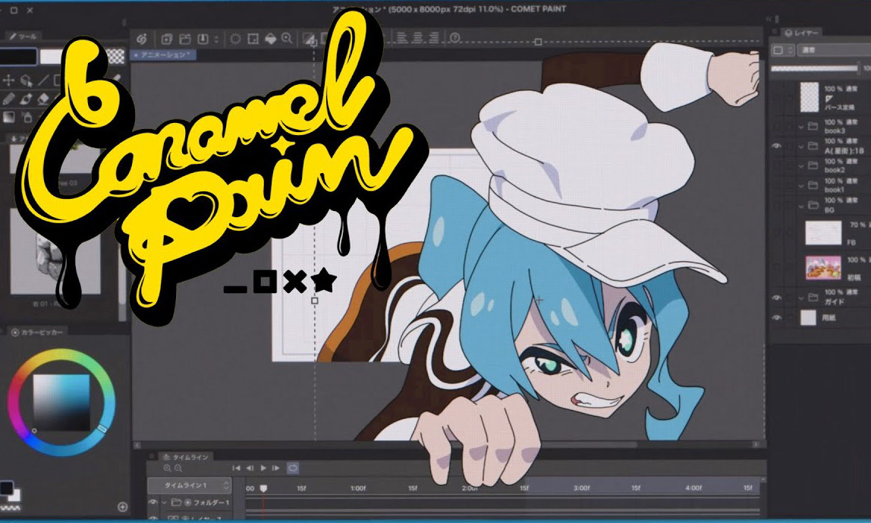The image size is (871, 523).
Task: Step forward one frame in the timeline
Action: coord(276,468)
